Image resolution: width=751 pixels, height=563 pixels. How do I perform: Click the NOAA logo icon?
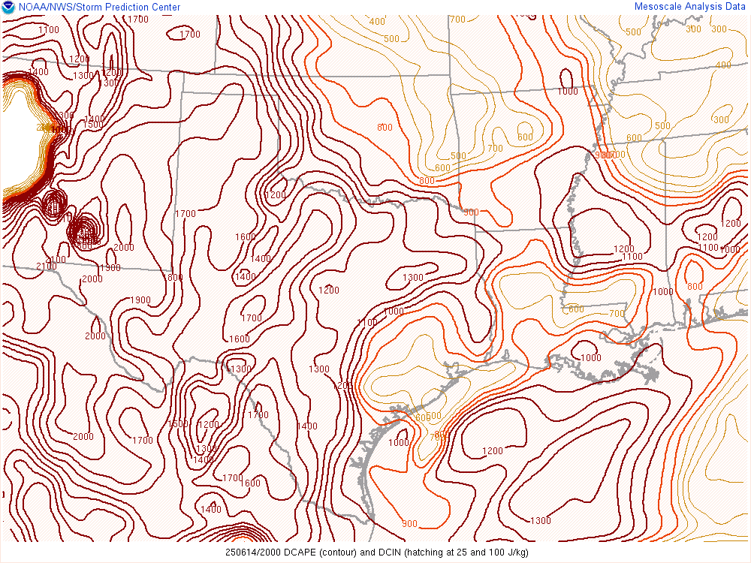tap(8, 7)
